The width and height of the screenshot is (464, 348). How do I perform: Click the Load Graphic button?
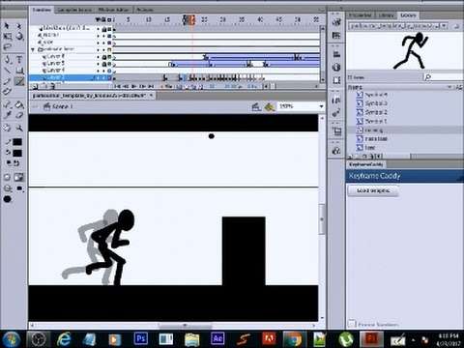[x=373, y=190]
